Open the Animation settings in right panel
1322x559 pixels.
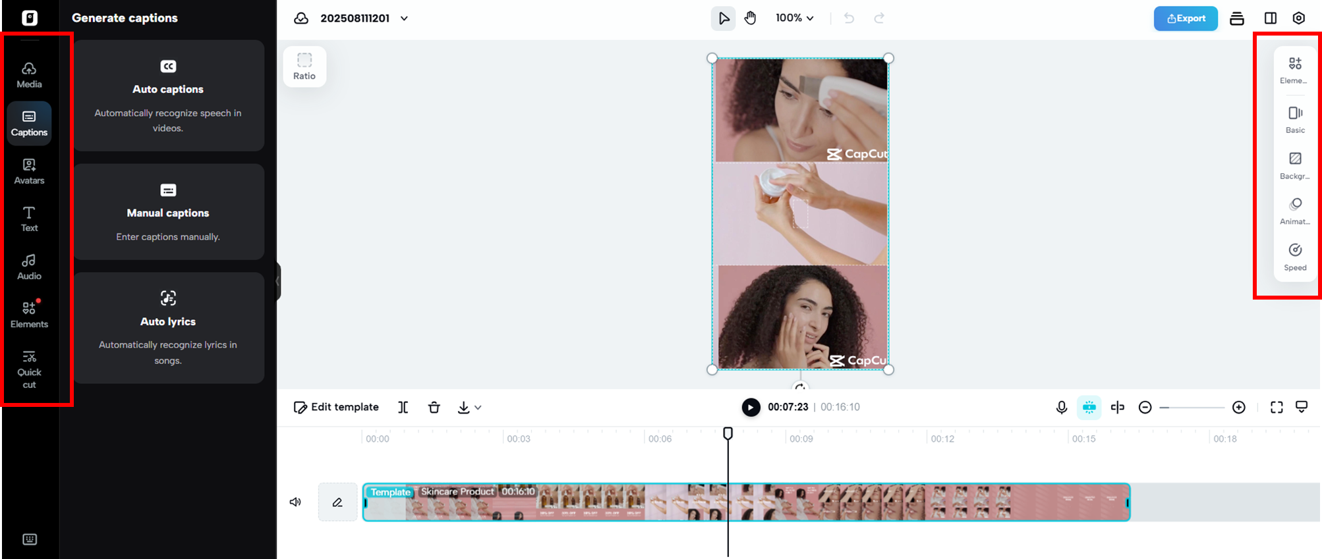pos(1294,210)
